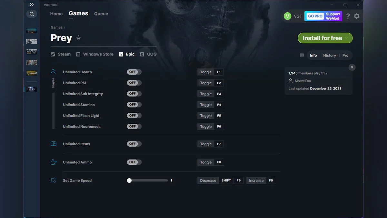Turn on Unlimited Flash Light switch
Image resolution: width=387 pixels, height=218 pixels.
134,116
